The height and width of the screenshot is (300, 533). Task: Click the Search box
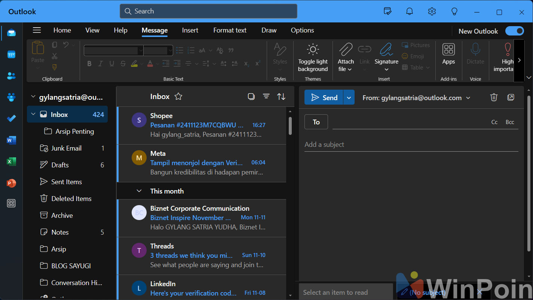tap(208, 11)
